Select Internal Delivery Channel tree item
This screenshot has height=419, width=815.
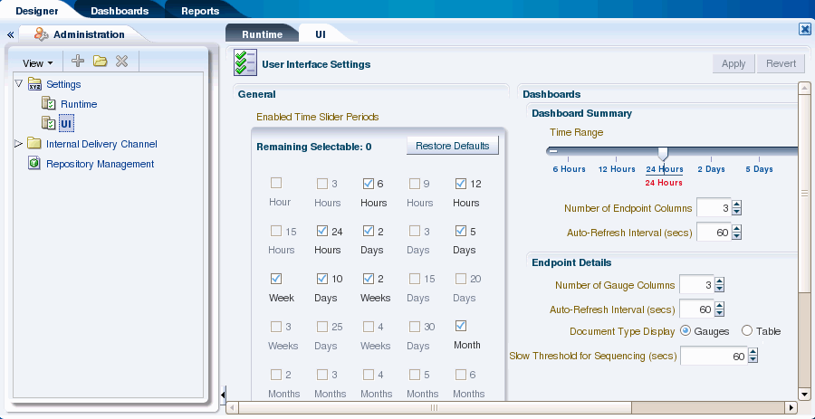(101, 144)
